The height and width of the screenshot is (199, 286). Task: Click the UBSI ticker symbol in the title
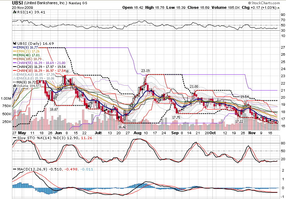[18, 3]
